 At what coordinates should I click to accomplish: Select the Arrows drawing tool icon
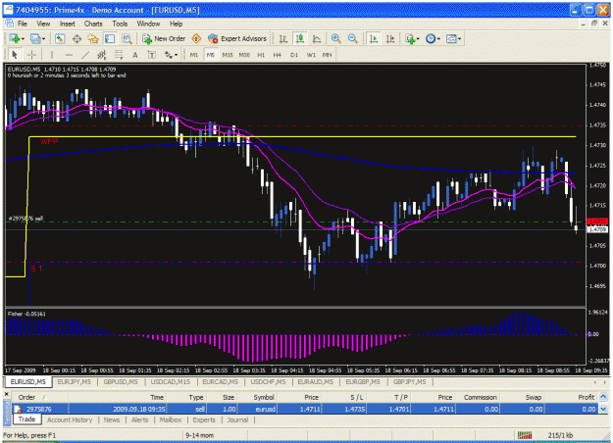coord(169,55)
